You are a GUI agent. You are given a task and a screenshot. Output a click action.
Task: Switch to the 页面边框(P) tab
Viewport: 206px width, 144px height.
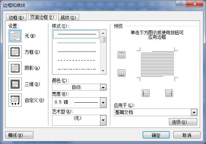(x=42, y=17)
